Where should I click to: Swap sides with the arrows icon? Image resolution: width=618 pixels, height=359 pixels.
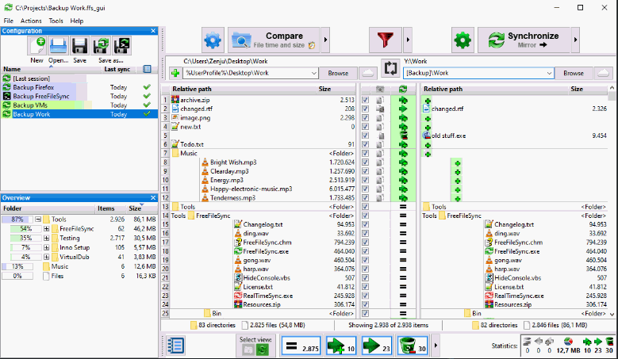click(x=390, y=68)
